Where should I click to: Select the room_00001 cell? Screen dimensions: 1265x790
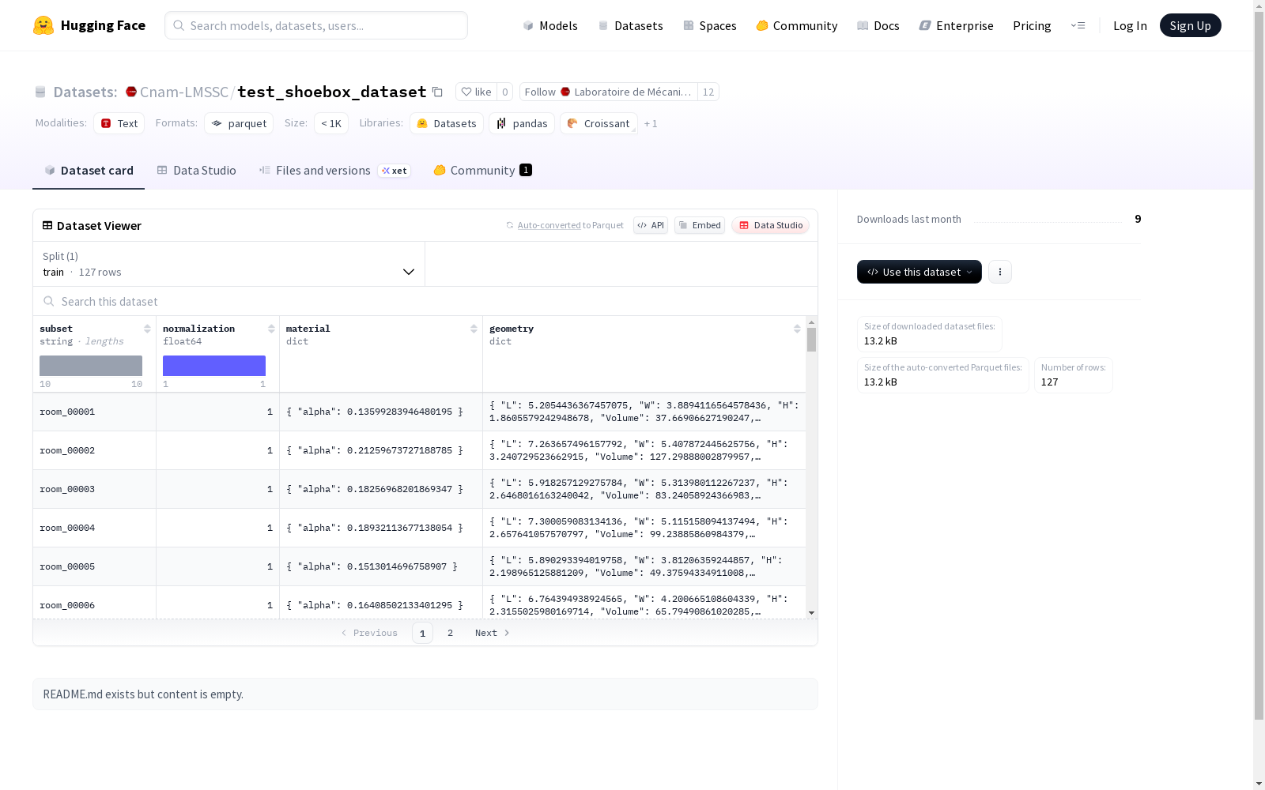point(95,412)
